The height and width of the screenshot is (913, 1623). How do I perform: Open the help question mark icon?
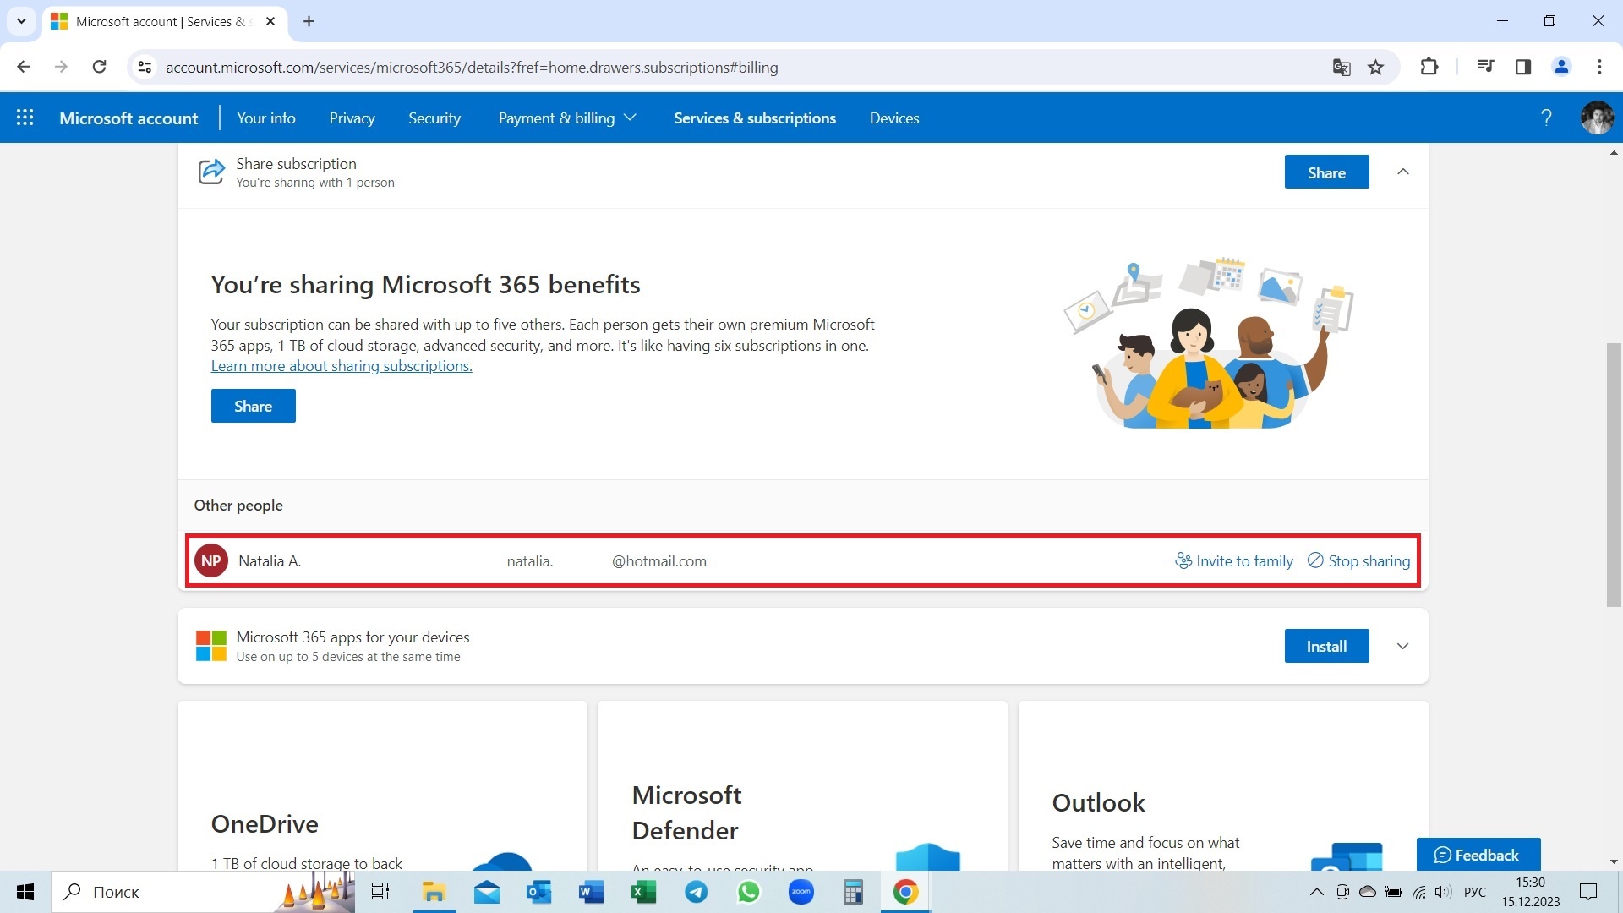tap(1546, 118)
